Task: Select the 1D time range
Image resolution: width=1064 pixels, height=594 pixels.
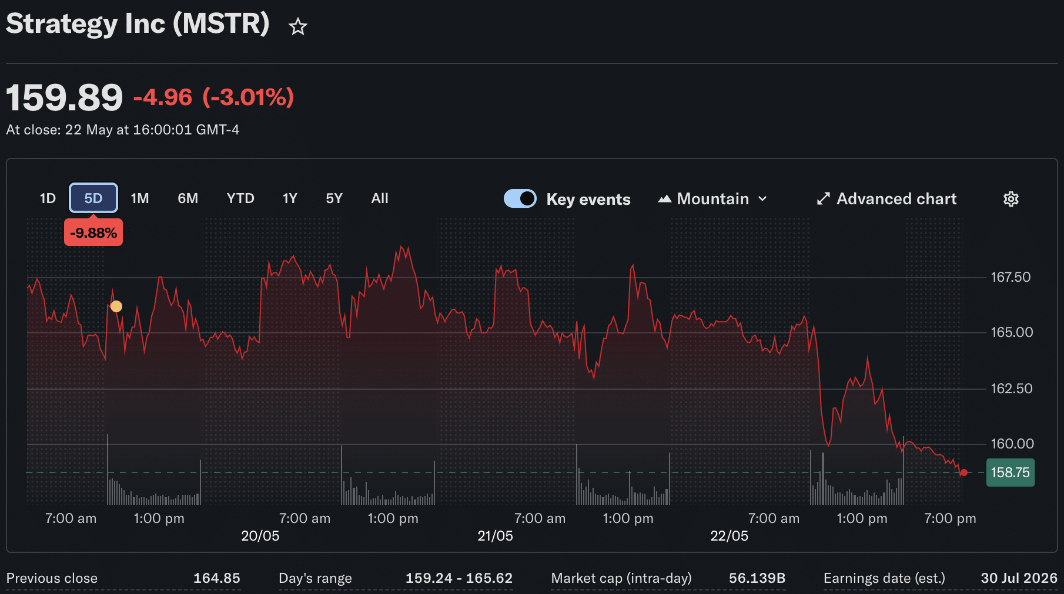Action: coord(48,198)
